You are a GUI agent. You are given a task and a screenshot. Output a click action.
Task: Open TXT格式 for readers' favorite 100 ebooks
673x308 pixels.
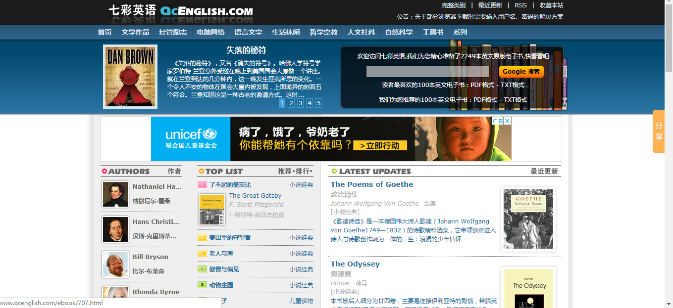513,85
